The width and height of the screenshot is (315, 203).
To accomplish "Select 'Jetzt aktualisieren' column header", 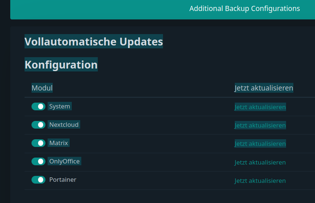I will point(264,88).
